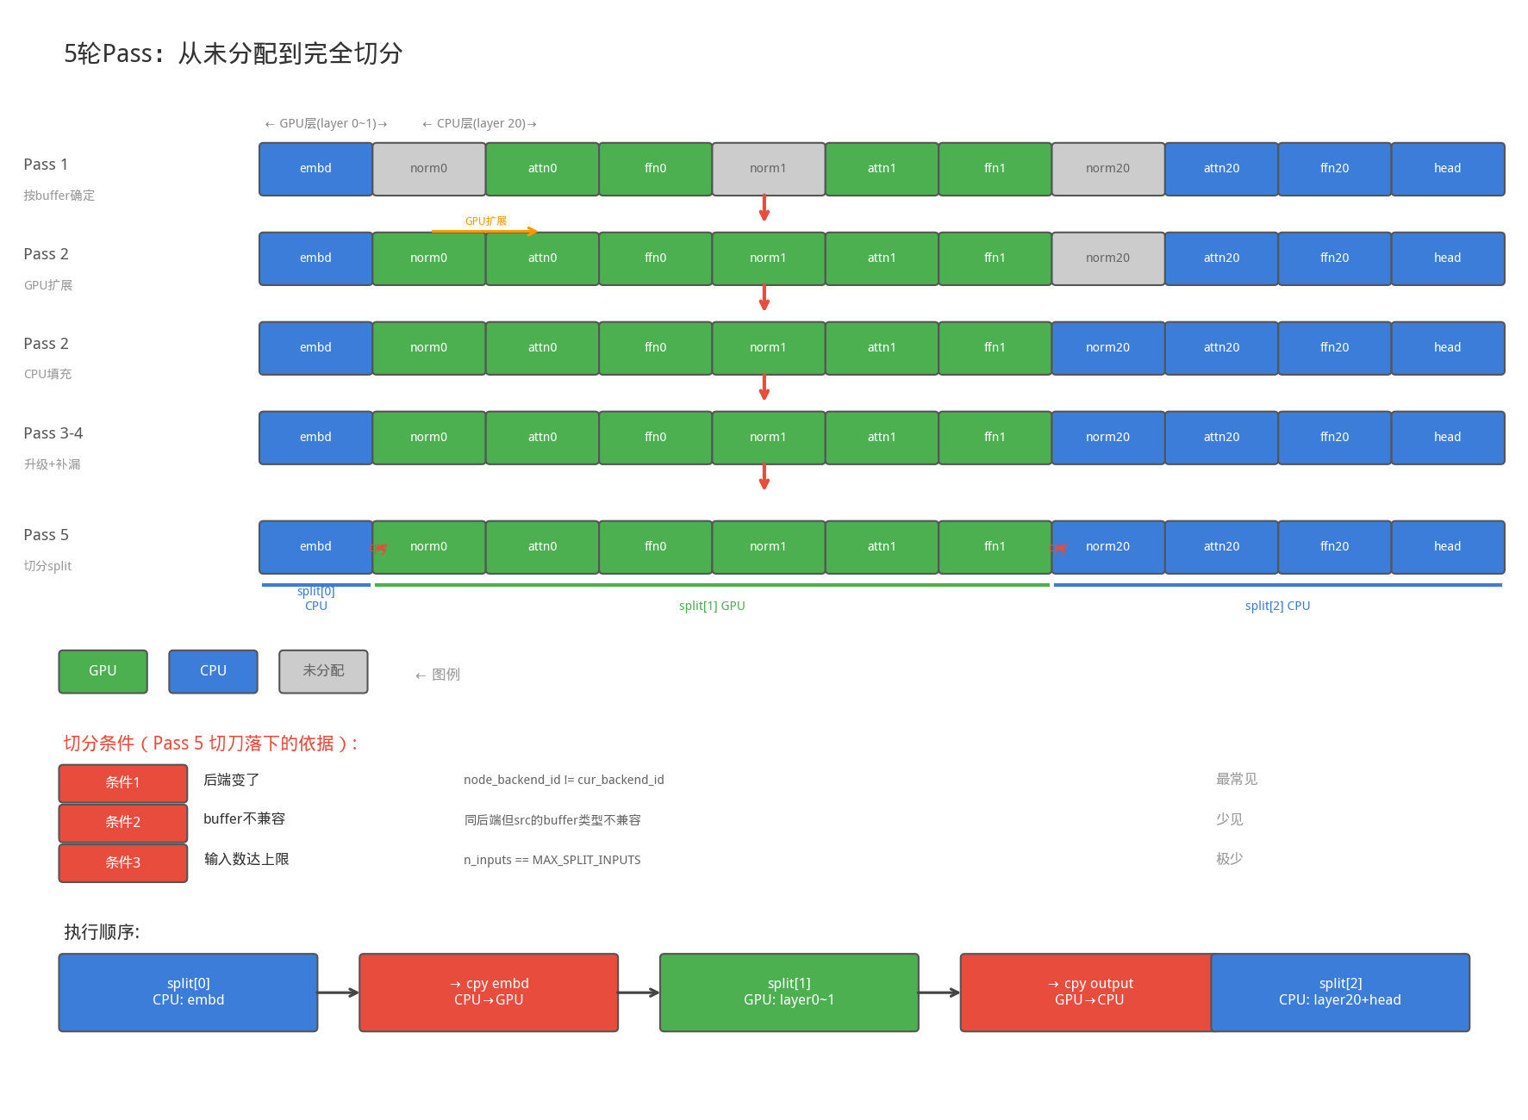Click the arrow between split[1] and cpy output boxes
The height and width of the screenshot is (1120, 1528).
[939, 992]
